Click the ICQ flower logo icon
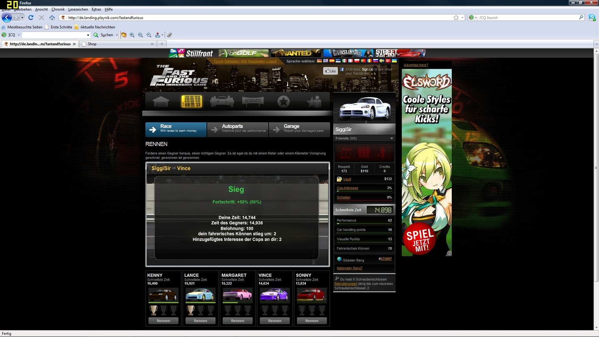The width and height of the screenshot is (599, 337). tap(4, 35)
